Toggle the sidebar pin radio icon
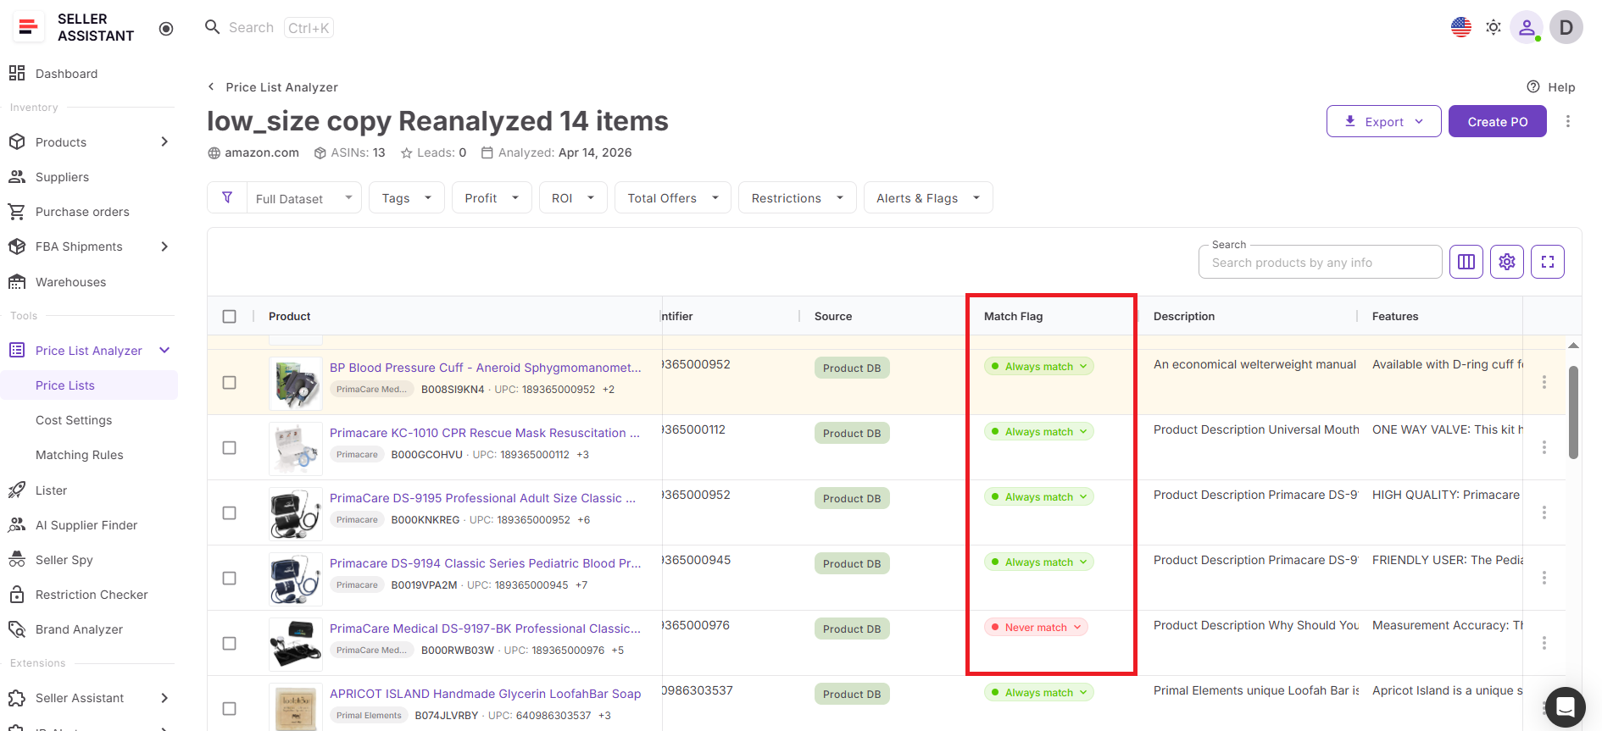The image size is (1602, 731). [x=166, y=29]
